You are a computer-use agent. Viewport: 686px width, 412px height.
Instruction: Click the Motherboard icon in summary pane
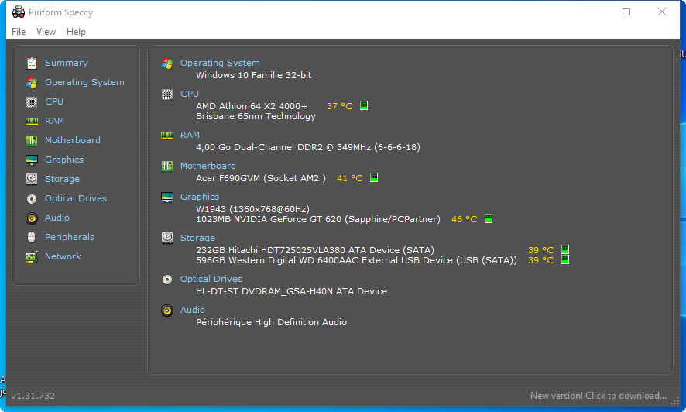[167, 167]
